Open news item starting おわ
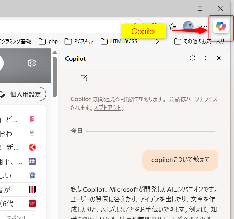The width and height of the screenshot is (234, 219). [x=18, y=133]
